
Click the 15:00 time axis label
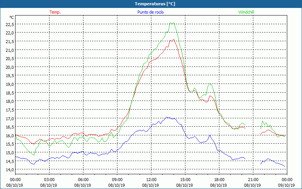click(185, 180)
